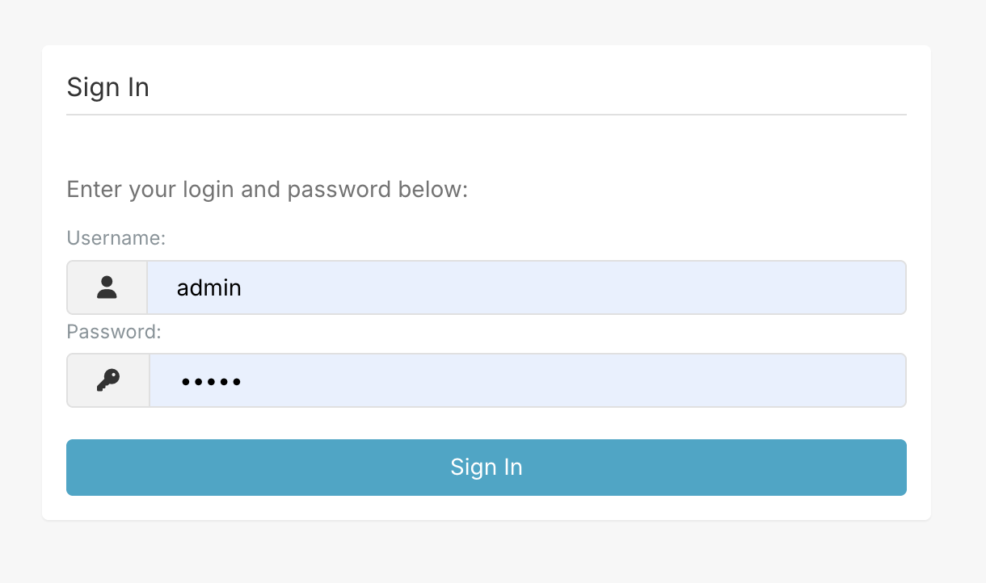Click the key icon beside password field

point(106,380)
